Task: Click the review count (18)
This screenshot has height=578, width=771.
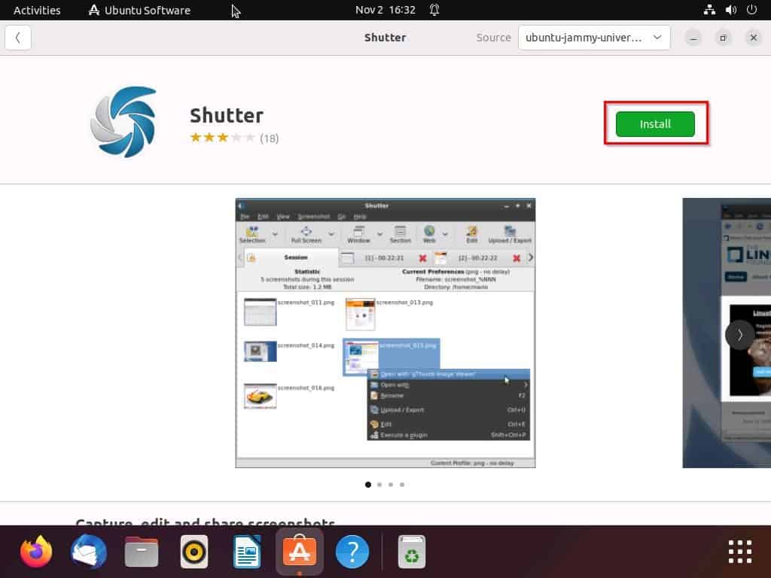Action: 269,138
